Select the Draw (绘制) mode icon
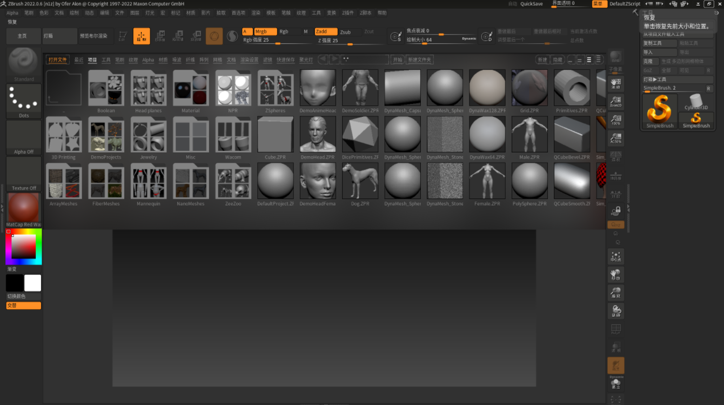724x405 pixels. [142, 36]
